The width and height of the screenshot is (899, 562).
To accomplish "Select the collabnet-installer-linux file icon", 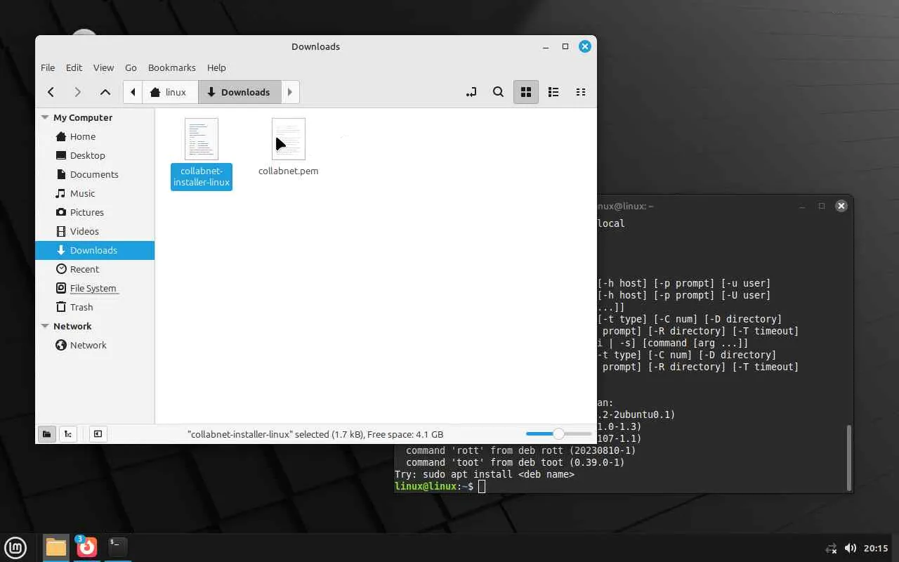I will [202, 139].
